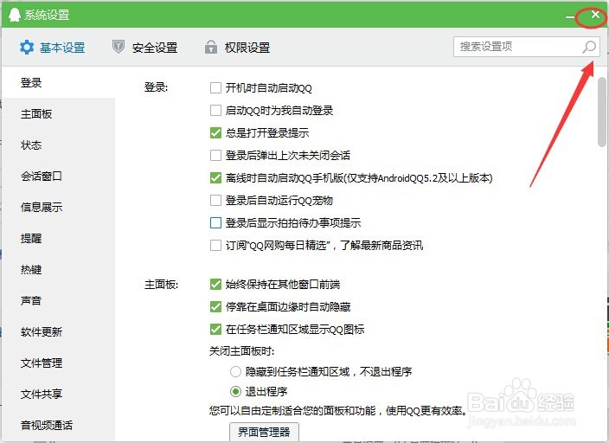
Task: Enable 启动QQ时为我自动登录 checkbox
Action: pyautogui.click(x=215, y=111)
